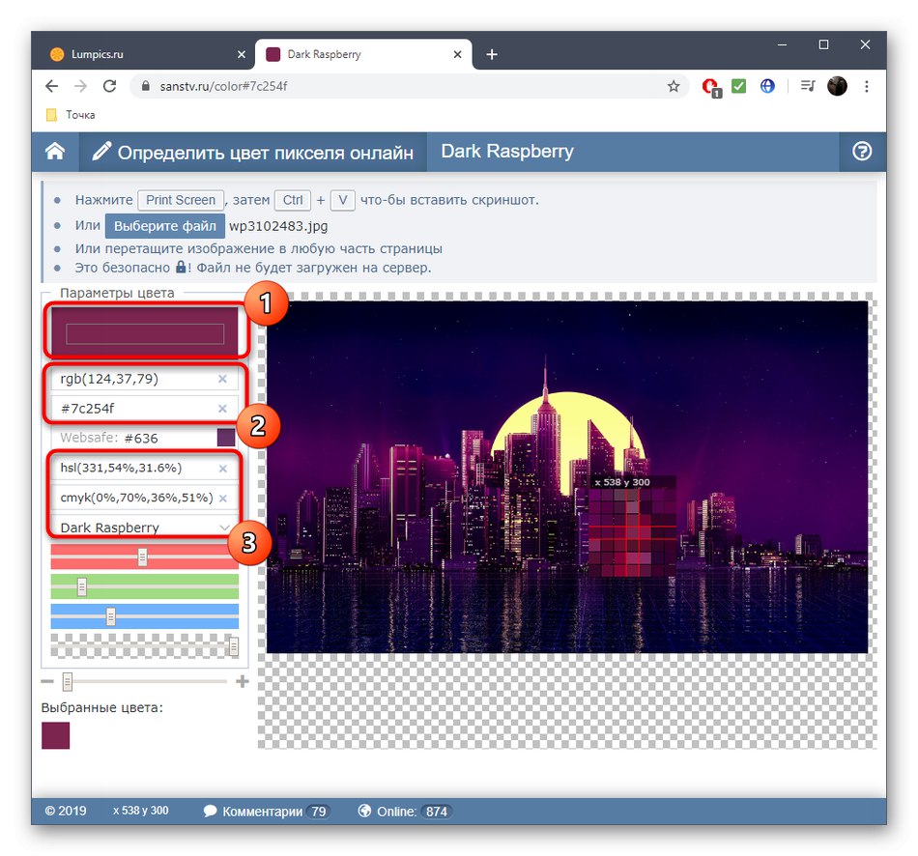Clear the hsl(331,54%,31.6%) field
The width and height of the screenshot is (918, 856).
pos(223,469)
